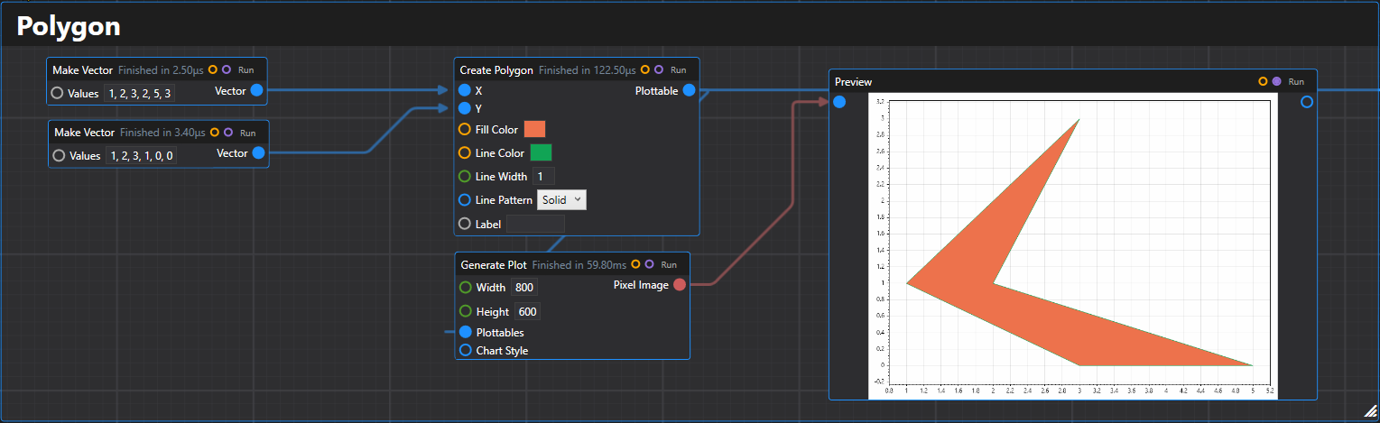
Task: Run the Preview node
Action: click(x=1296, y=81)
